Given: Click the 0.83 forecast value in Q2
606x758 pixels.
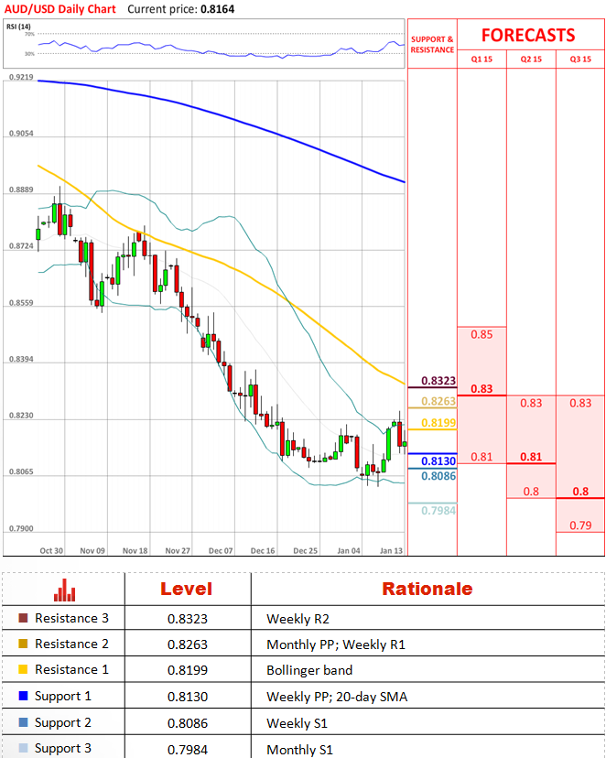Looking at the screenshot, I should click(531, 403).
